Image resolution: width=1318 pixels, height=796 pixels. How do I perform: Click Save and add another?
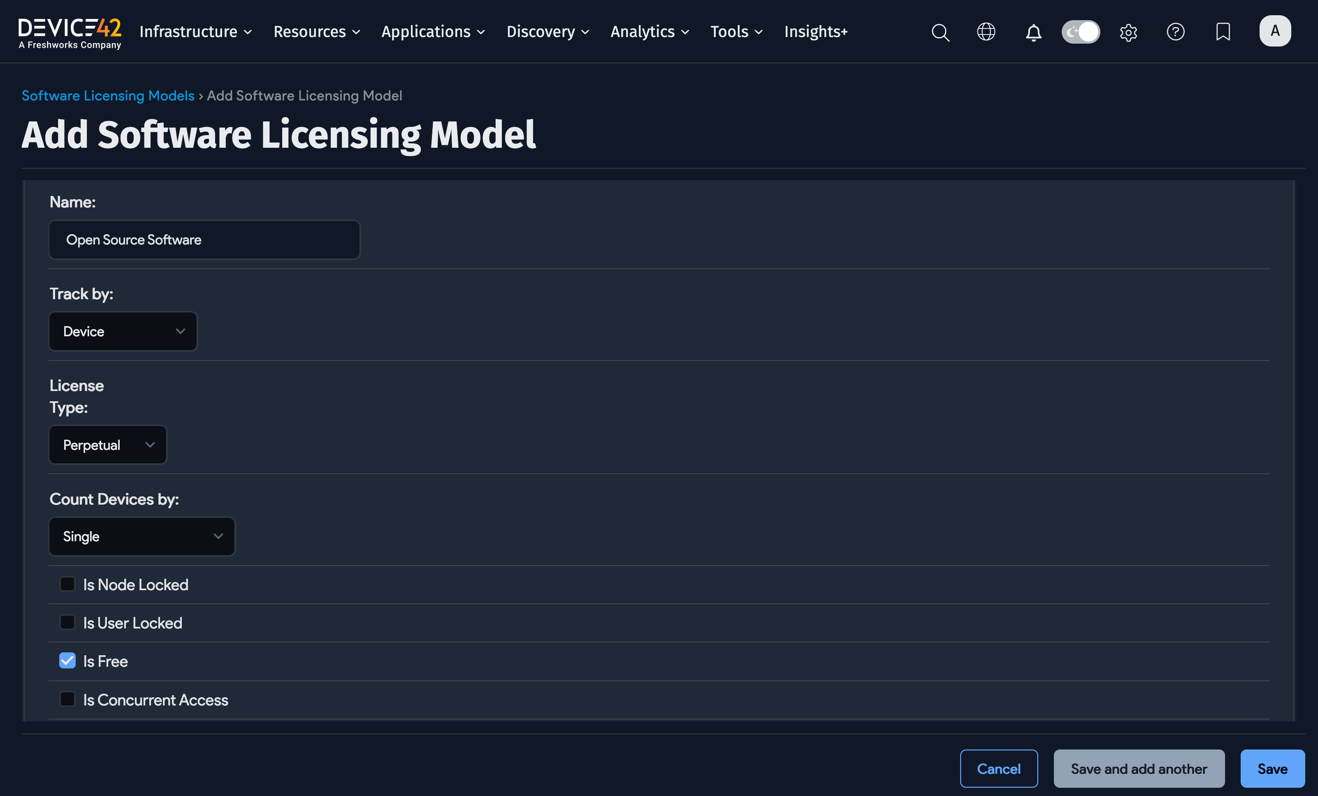pyautogui.click(x=1138, y=768)
